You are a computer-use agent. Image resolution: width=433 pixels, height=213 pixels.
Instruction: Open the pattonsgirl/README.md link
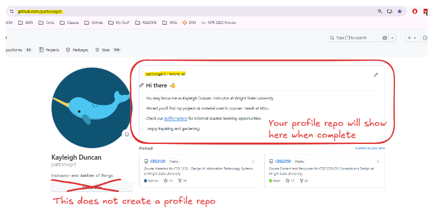[165, 74]
